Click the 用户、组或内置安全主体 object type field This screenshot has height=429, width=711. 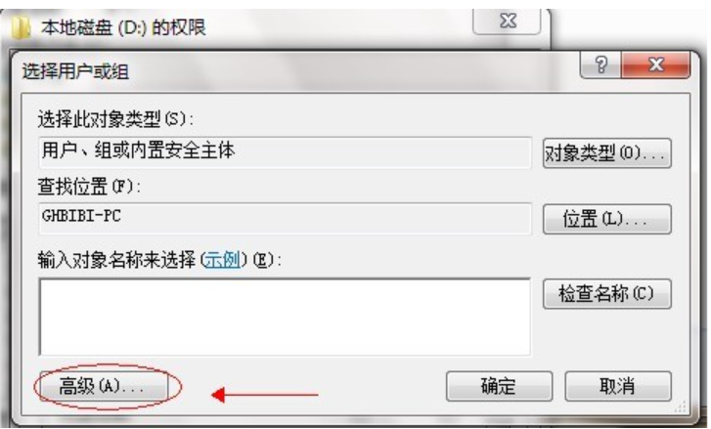pyautogui.click(x=285, y=152)
